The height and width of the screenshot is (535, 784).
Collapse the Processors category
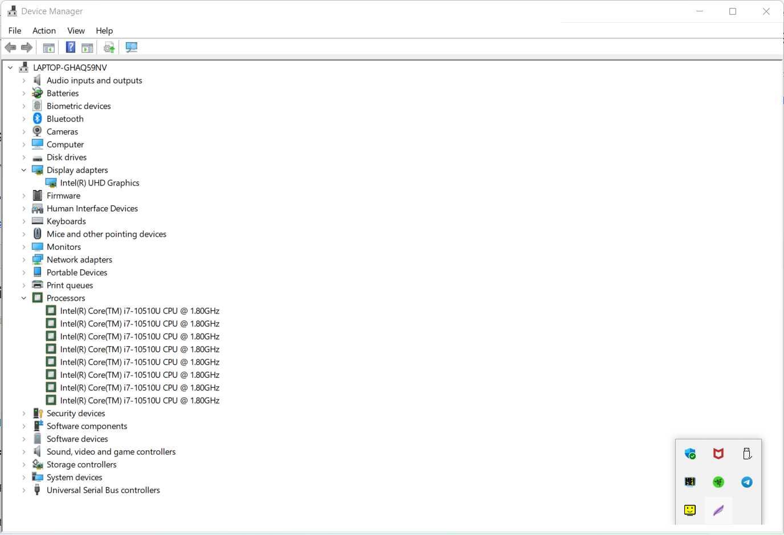pos(24,298)
